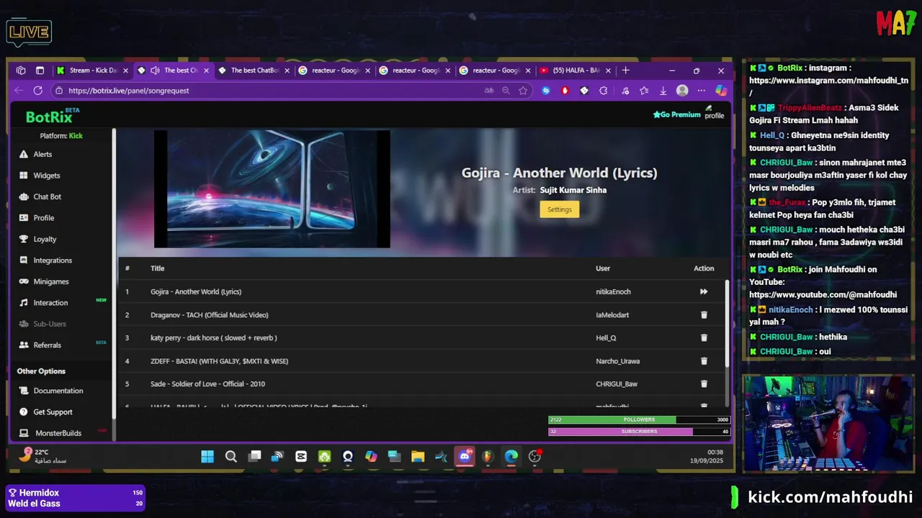Close the HALFA YouTube tab

point(608,71)
